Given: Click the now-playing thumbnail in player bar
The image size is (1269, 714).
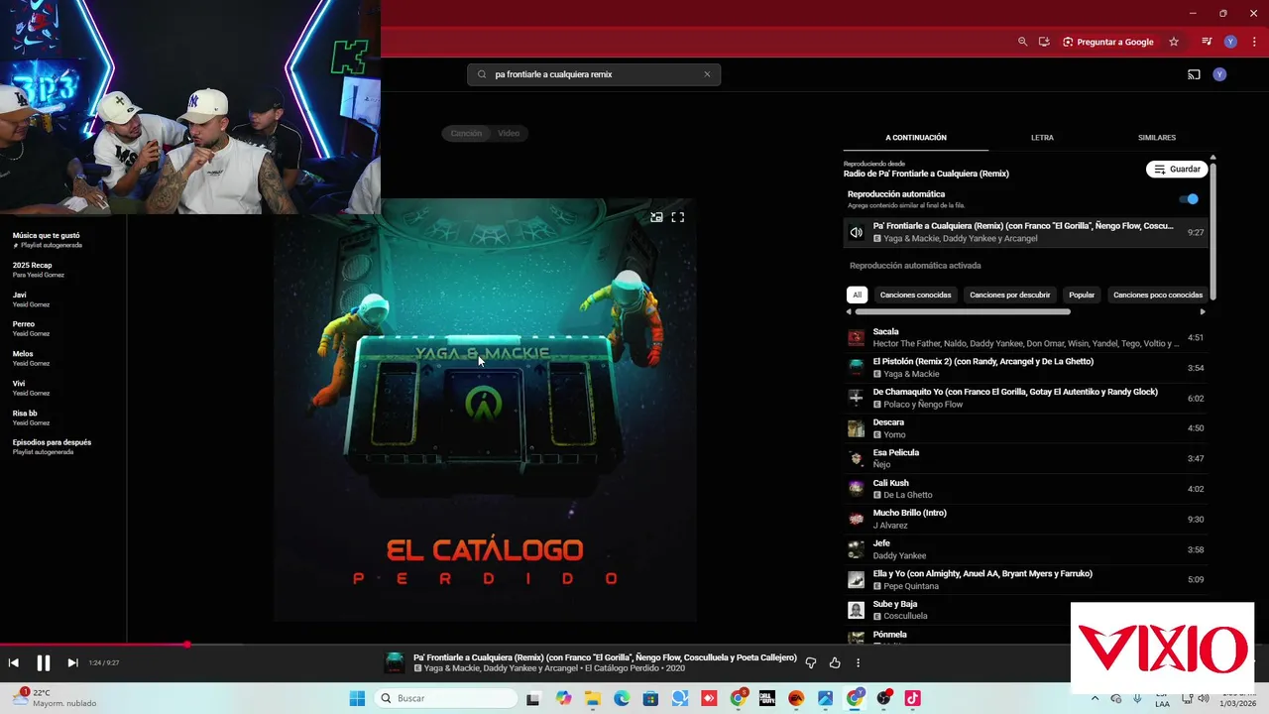Looking at the screenshot, I should coord(395,662).
